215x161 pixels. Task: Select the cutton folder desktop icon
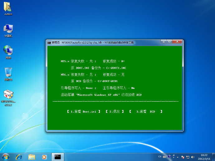click(8, 8)
